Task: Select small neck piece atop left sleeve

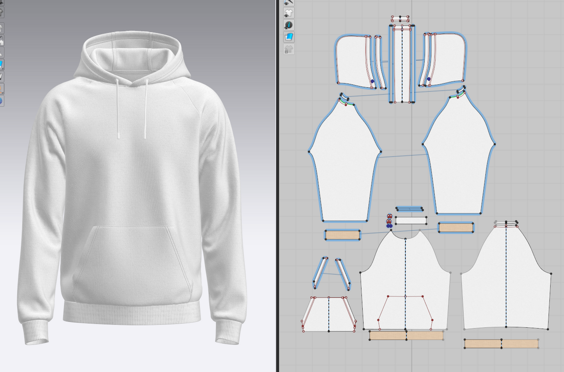Action: point(345,97)
